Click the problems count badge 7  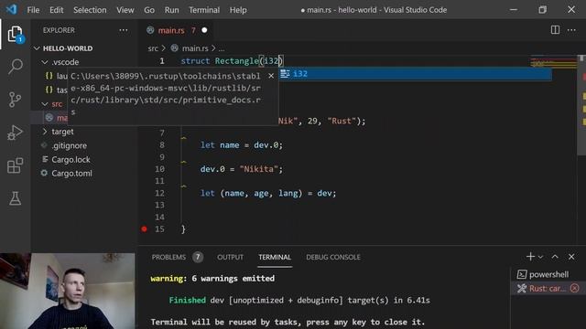click(x=198, y=257)
